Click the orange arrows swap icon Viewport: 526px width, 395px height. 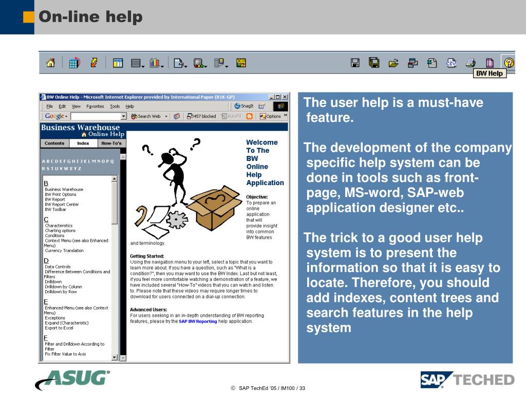94,62
